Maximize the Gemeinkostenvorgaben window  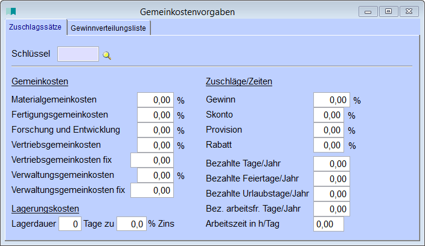coord(388,11)
